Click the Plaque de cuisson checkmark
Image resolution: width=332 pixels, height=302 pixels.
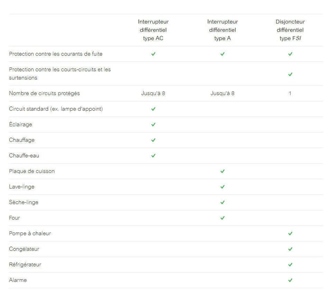pos(222,171)
